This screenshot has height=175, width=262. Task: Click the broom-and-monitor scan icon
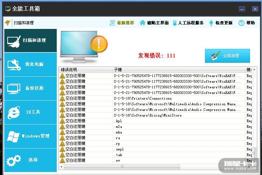point(14,42)
